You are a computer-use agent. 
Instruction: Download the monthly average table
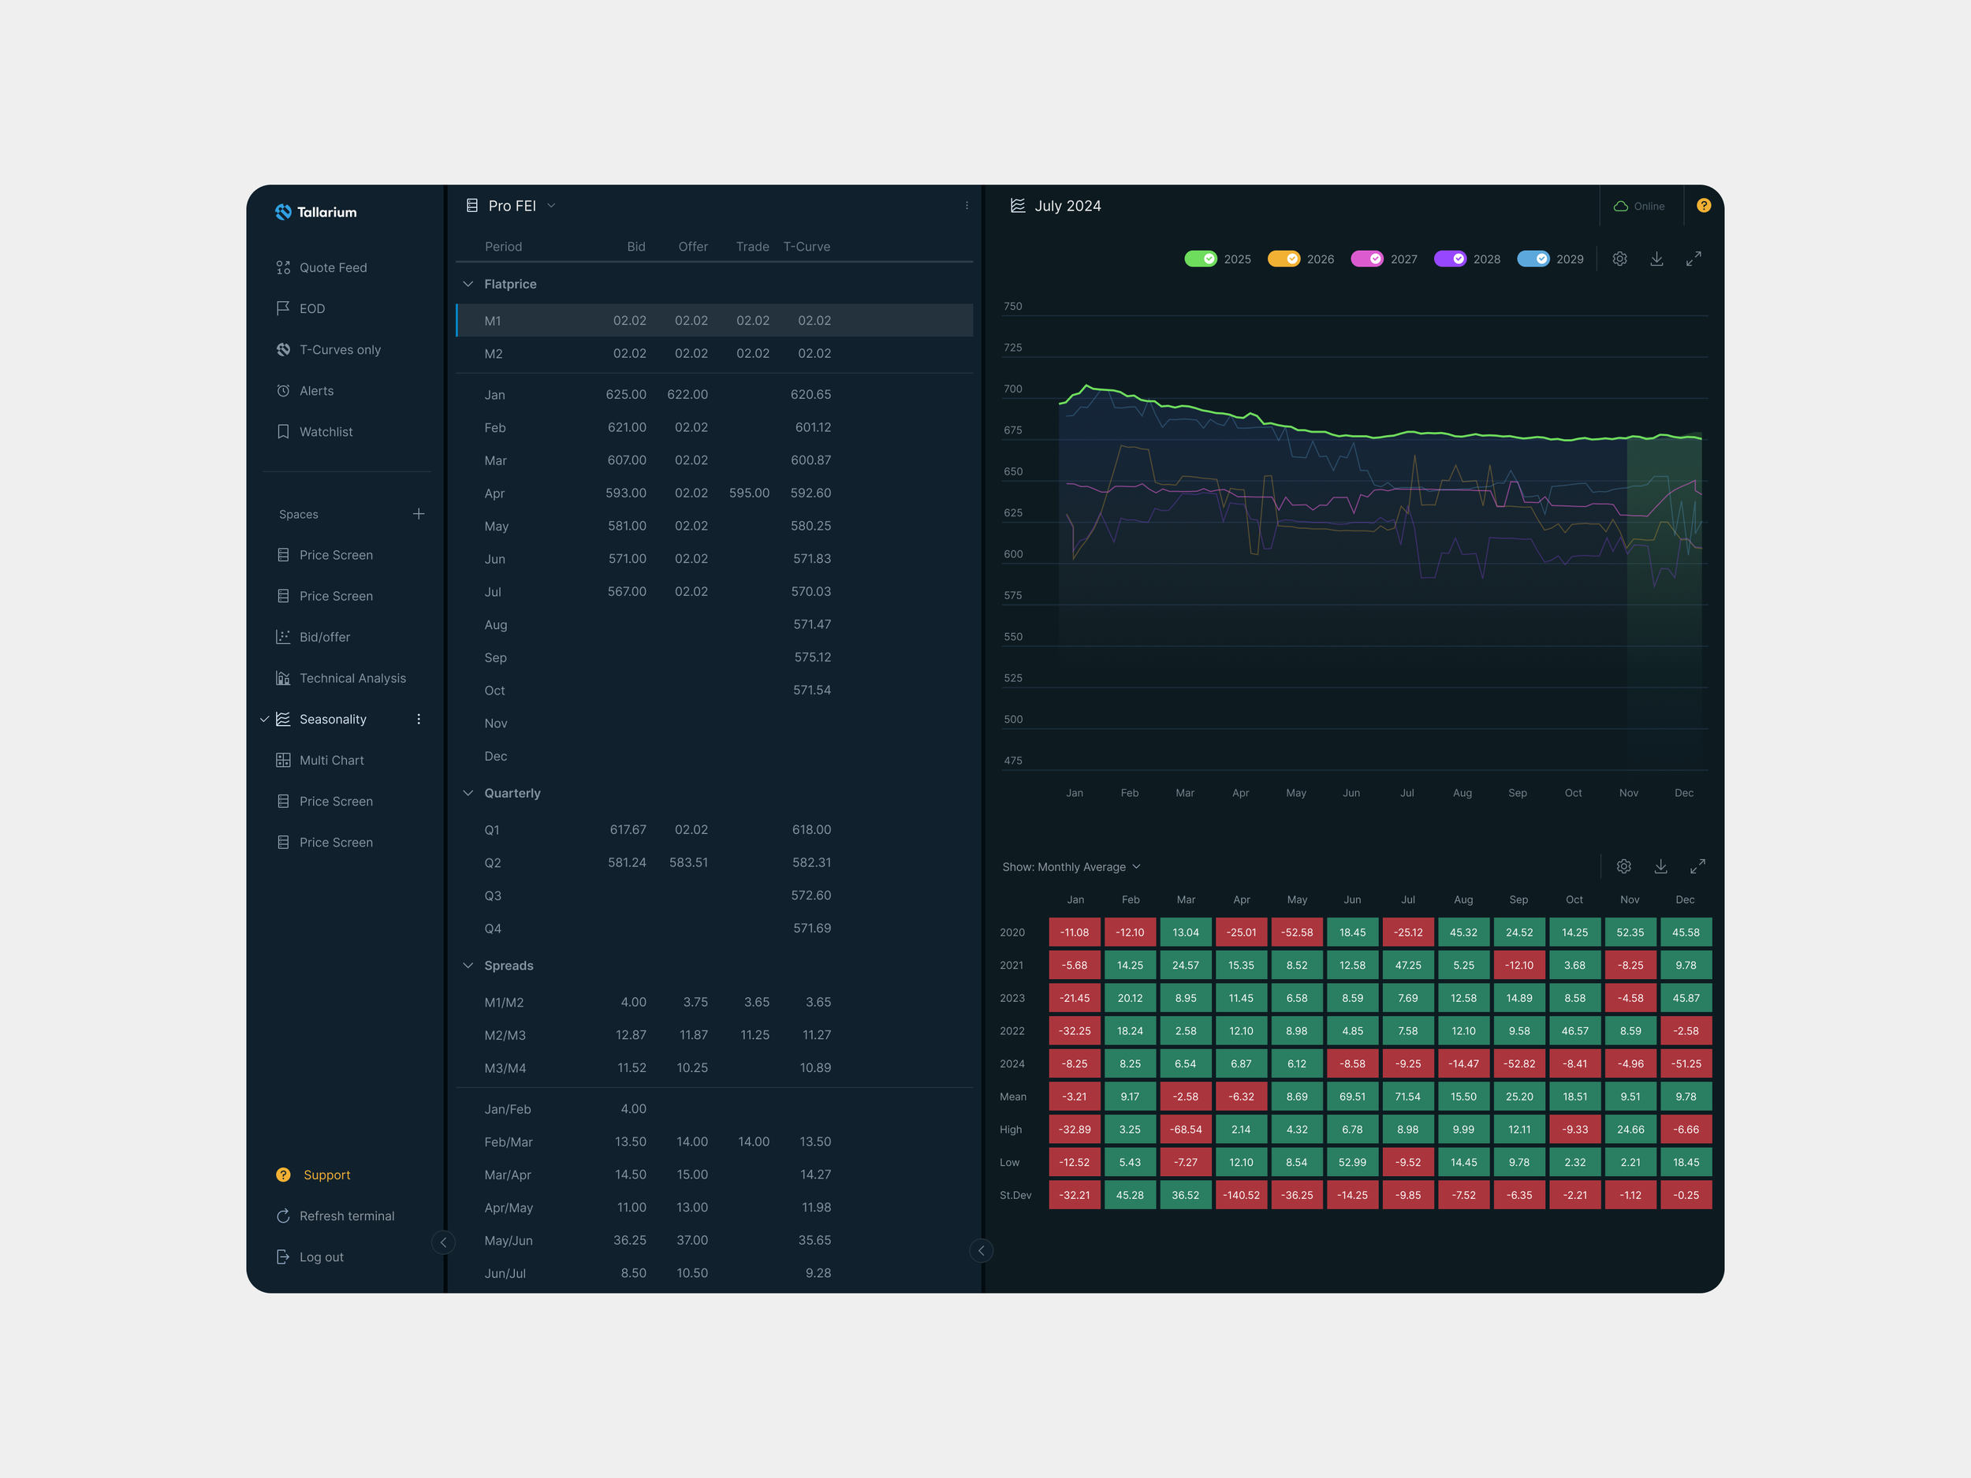(x=1660, y=866)
